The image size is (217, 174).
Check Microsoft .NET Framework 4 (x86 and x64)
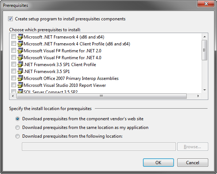(13, 37)
